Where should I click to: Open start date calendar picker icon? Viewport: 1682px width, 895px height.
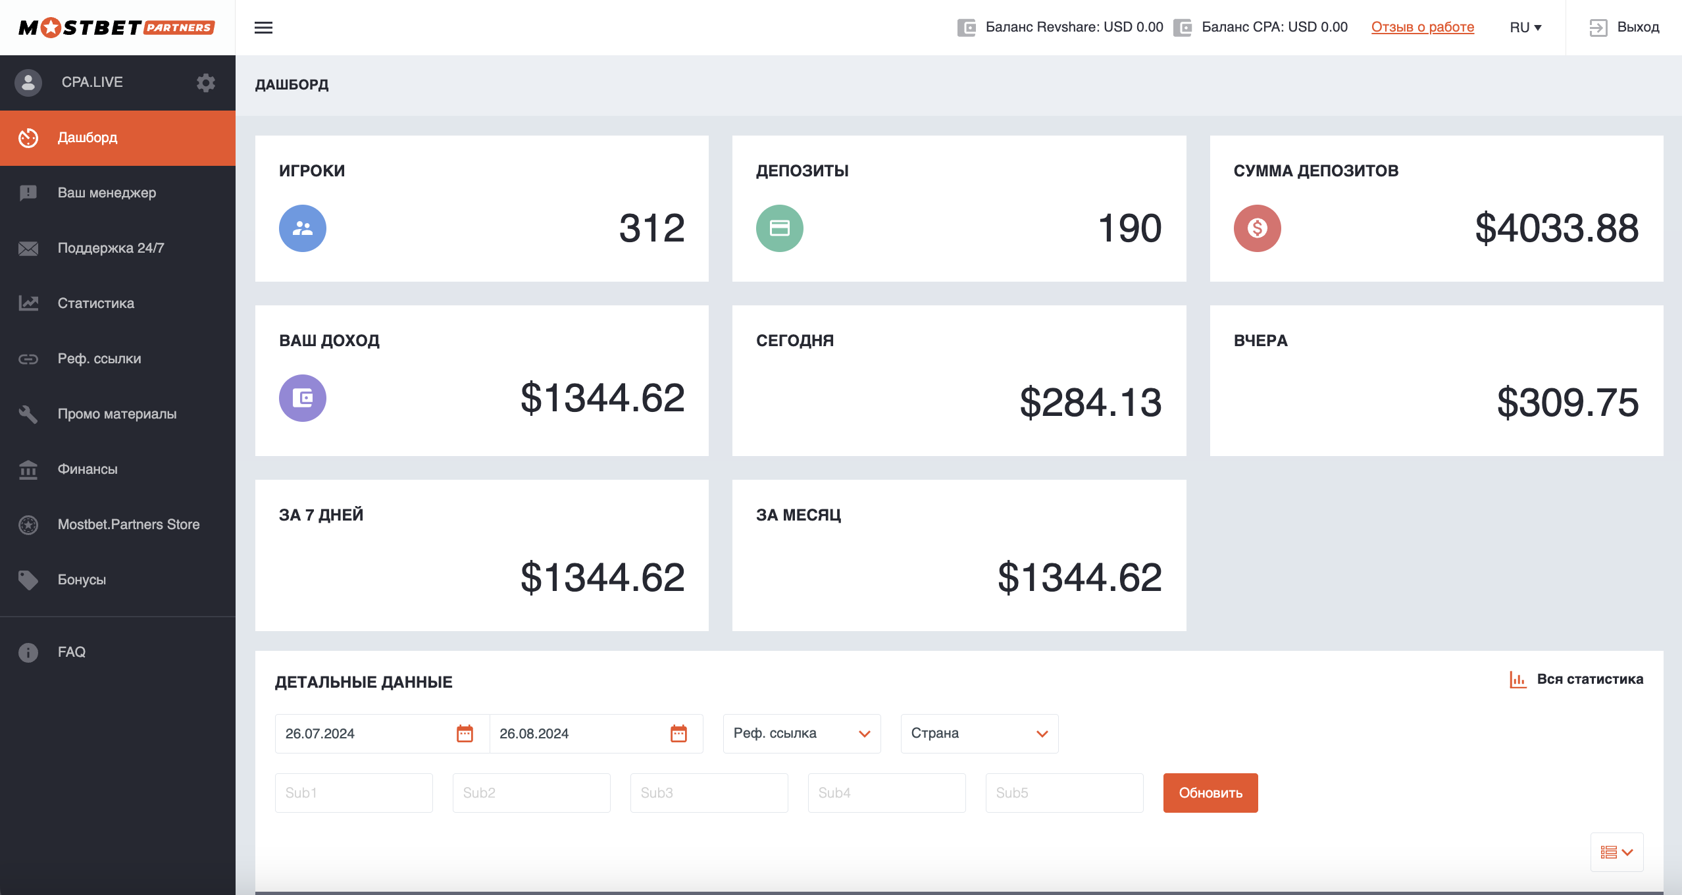click(465, 733)
